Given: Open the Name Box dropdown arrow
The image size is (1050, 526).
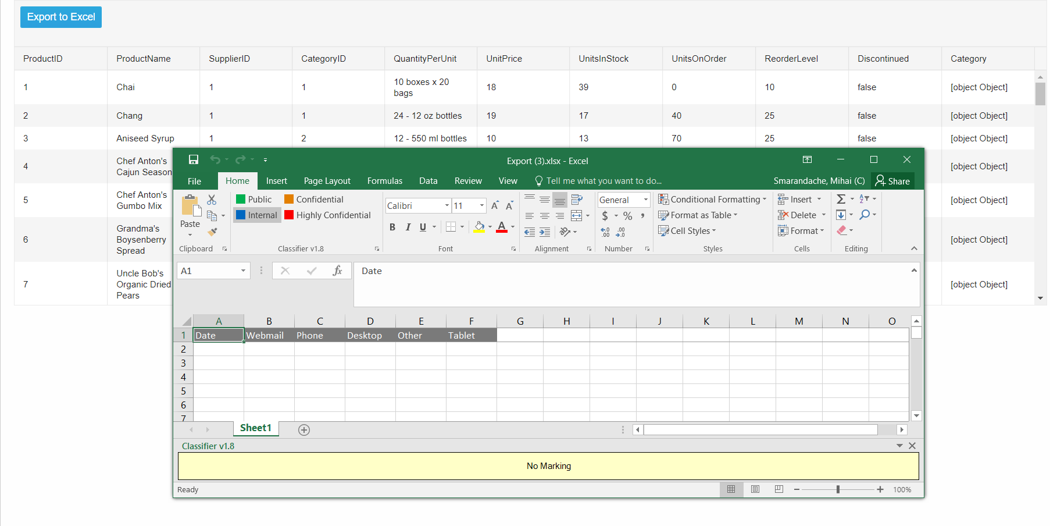Looking at the screenshot, I should point(243,271).
